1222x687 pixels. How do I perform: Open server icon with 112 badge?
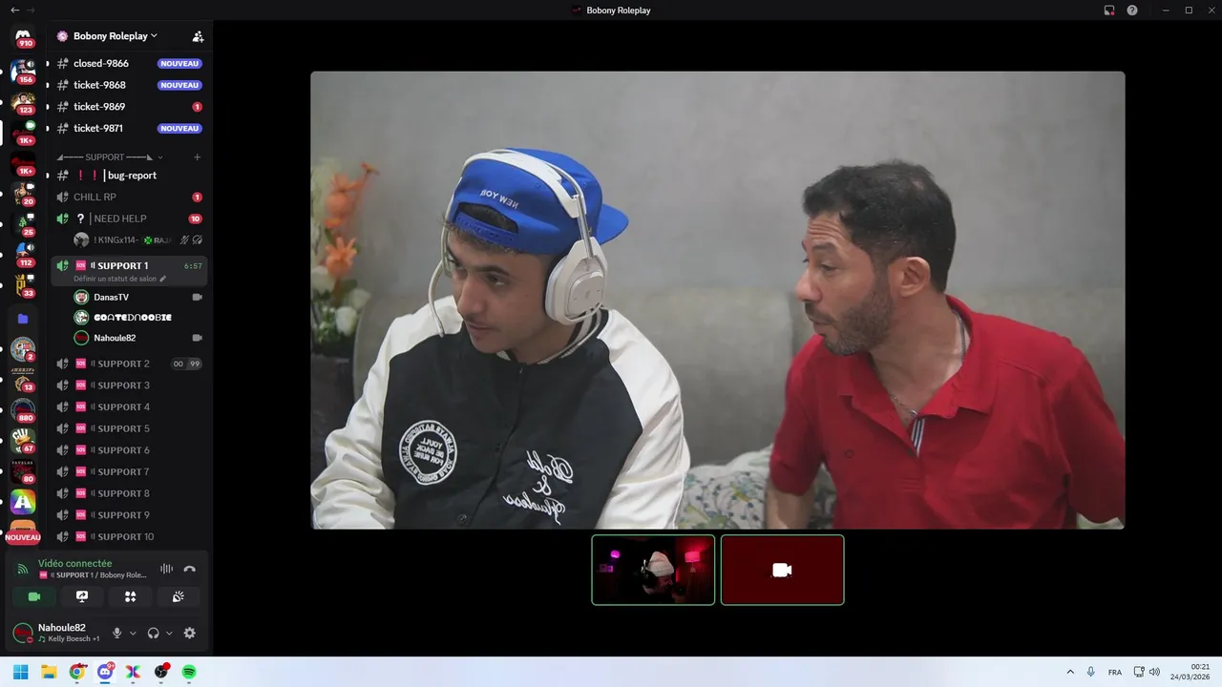pyautogui.click(x=23, y=254)
